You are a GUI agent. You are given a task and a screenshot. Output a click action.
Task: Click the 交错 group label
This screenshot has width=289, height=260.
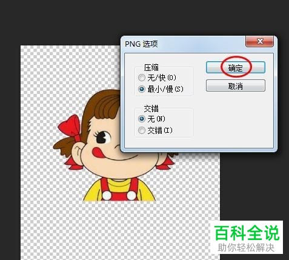[x=151, y=108]
